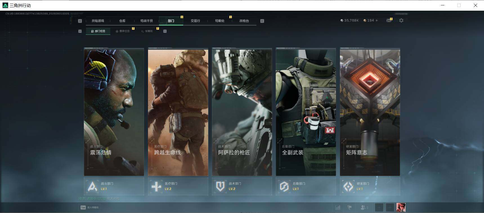Click the 后勤部门 hexagon icon
Image resolution: width=484 pixels, height=213 pixels.
click(284, 187)
